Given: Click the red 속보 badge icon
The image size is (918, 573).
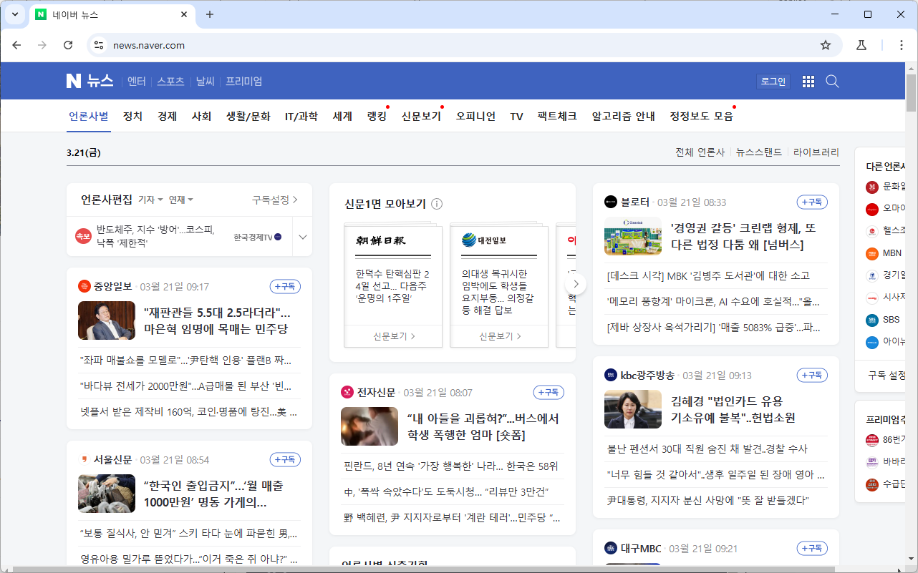Looking at the screenshot, I should click(x=83, y=236).
